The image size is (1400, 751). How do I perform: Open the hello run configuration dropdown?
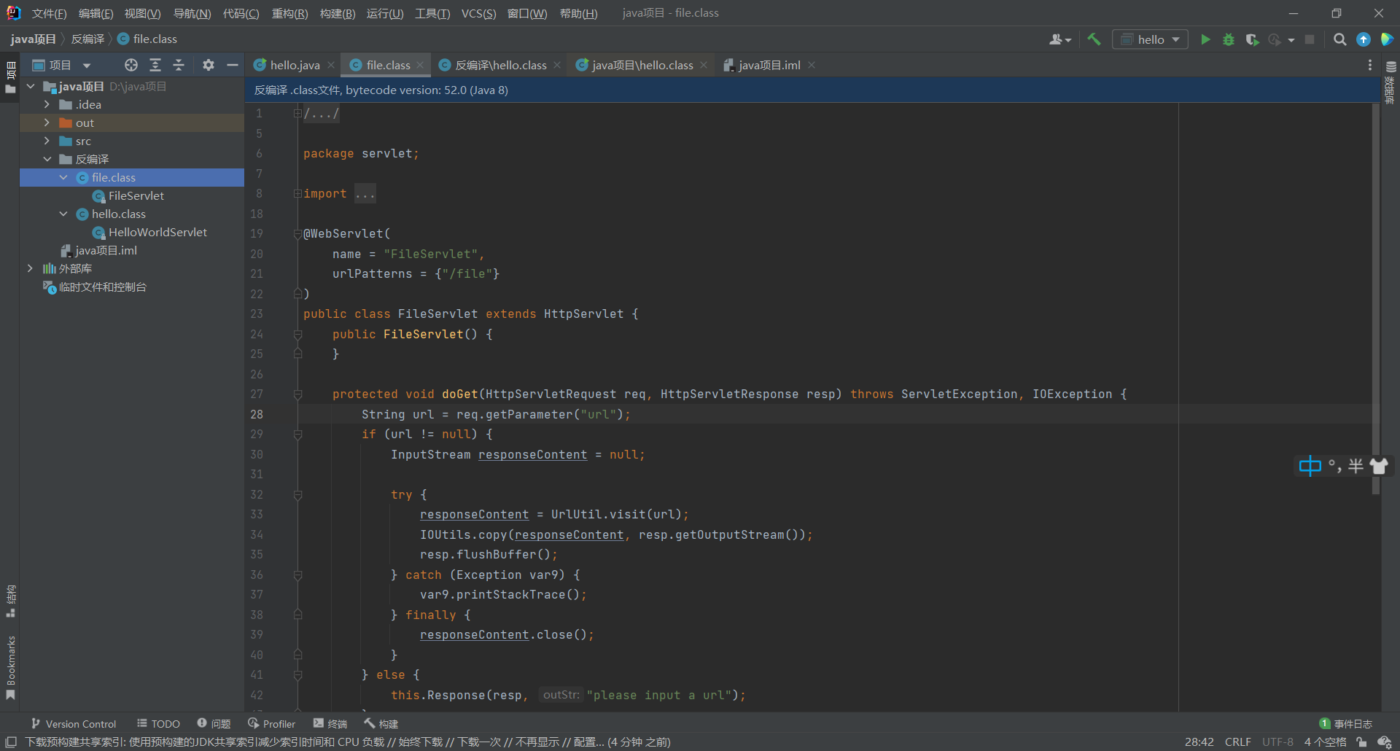point(1150,39)
